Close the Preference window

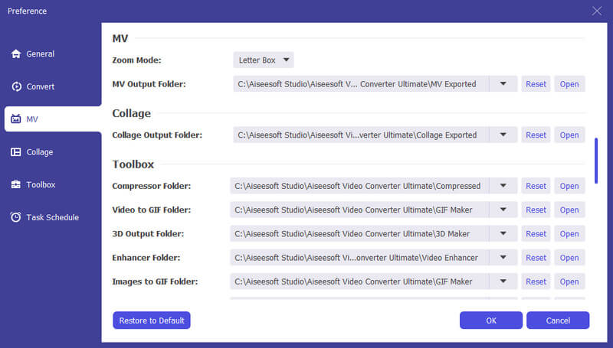click(597, 11)
